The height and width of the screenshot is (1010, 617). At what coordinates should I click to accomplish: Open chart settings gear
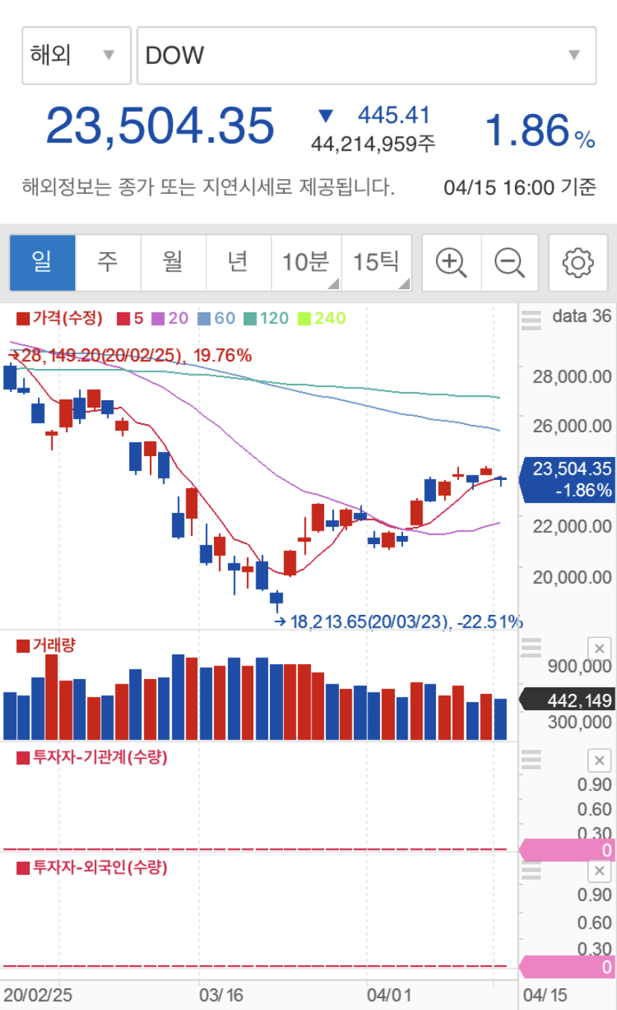tap(578, 262)
